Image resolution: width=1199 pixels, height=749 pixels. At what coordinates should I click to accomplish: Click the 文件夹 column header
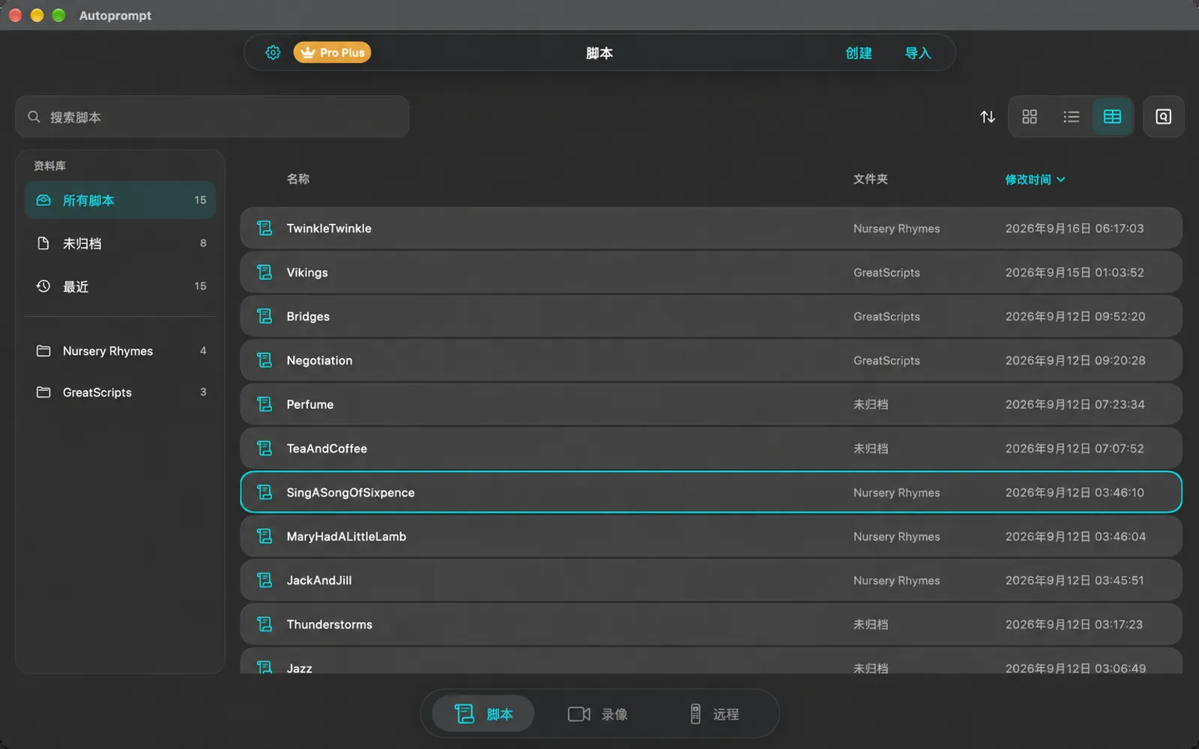[x=870, y=179]
